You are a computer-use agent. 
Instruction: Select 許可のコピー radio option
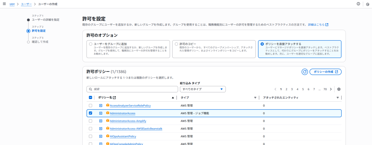[176, 44]
